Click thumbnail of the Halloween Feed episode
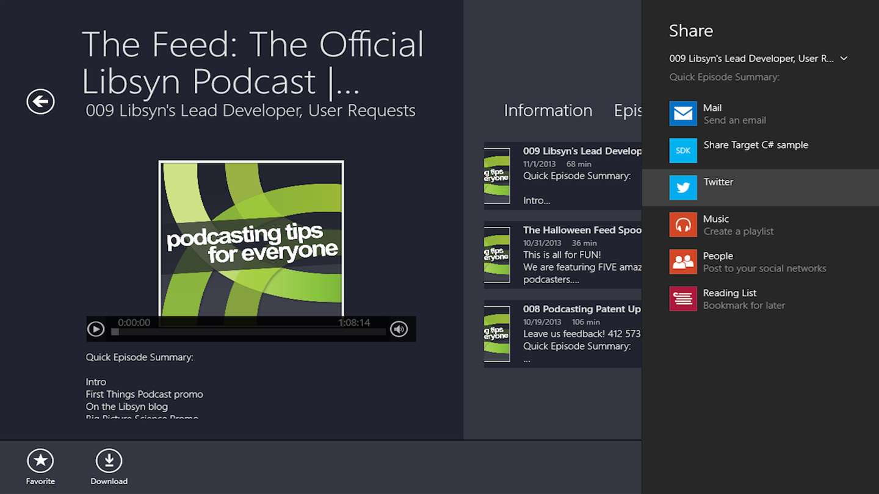Viewport: 879px width, 494px height. [x=497, y=255]
